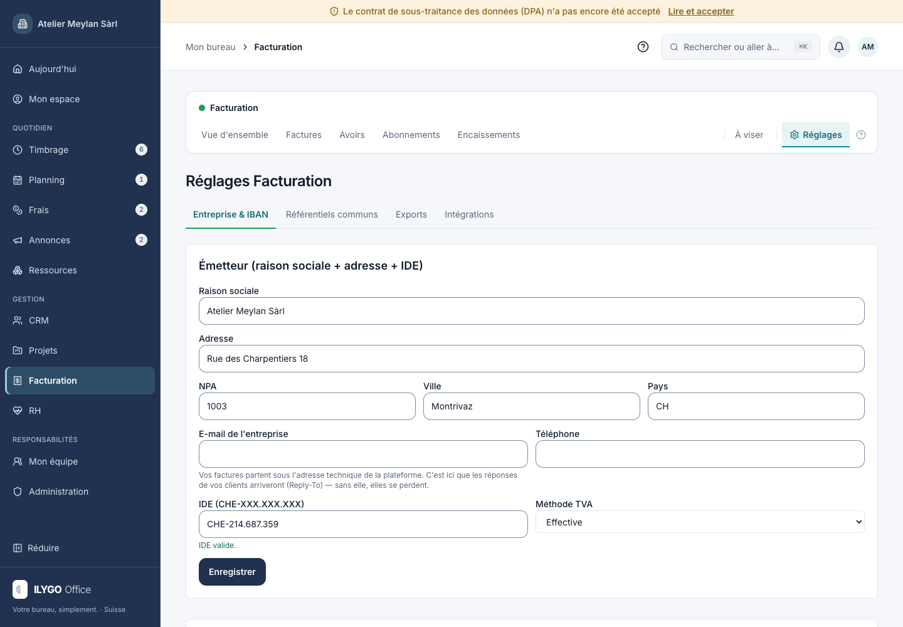The width and height of the screenshot is (903, 627).
Task: Click the Raison sociale input field
Action: point(532,311)
